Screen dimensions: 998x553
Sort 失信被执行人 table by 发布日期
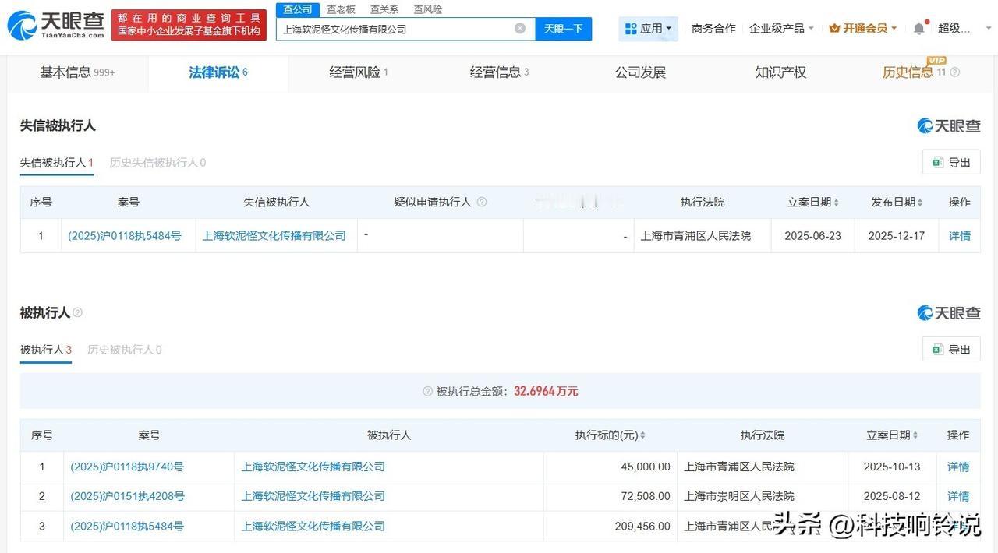click(920, 203)
